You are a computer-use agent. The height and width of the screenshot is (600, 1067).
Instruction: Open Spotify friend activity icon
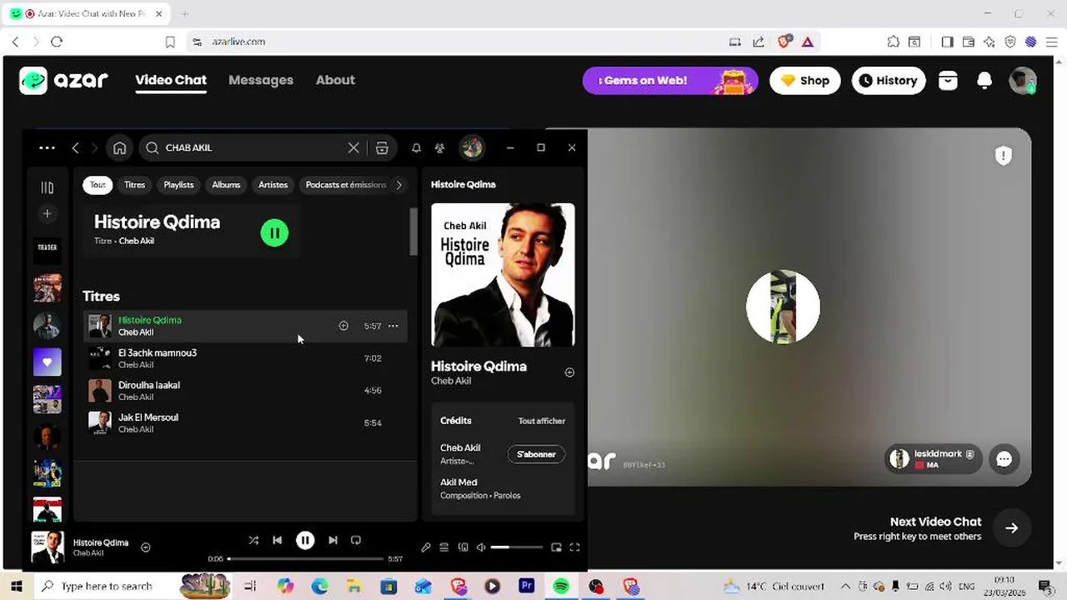[x=440, y=147]
